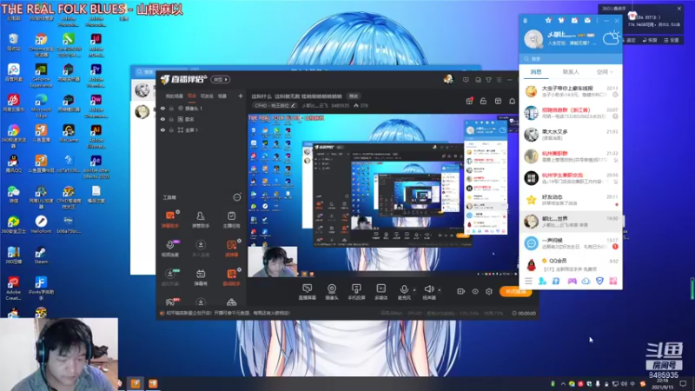Open the GeForce Experience desktop shortcut
Viewport: 695px width, 391px height.
pos(41,75)
